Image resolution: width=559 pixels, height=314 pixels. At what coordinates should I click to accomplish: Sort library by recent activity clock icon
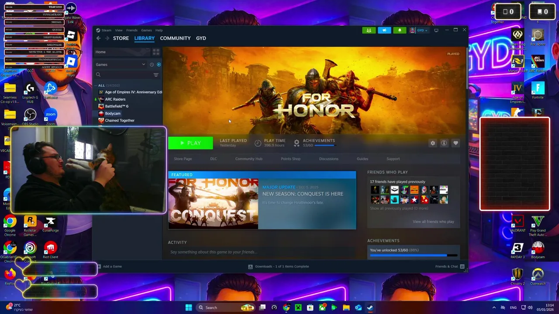152,65
